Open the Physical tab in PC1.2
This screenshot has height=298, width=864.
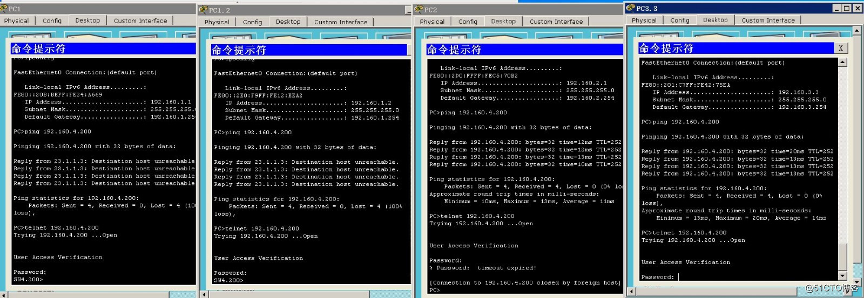pos(217,22)
